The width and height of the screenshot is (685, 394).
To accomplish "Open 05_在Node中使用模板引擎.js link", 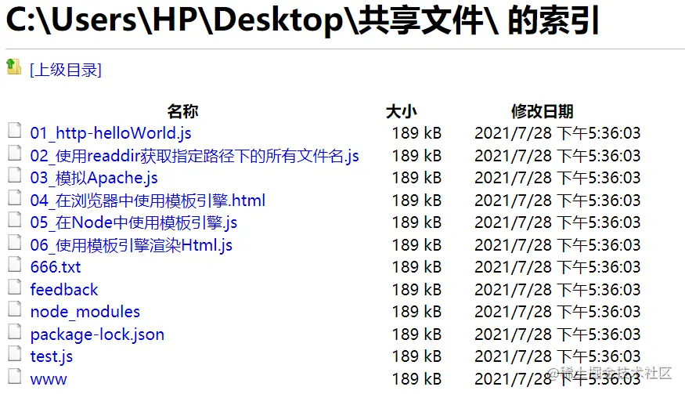I will (134, 222).
